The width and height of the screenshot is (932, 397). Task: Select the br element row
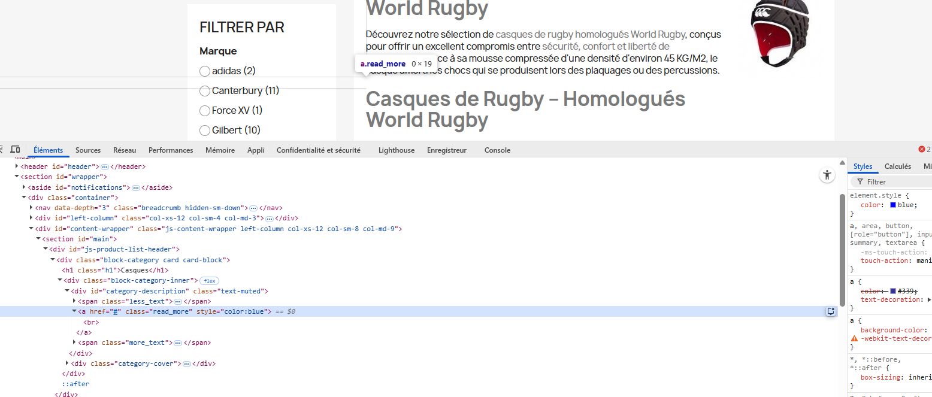(91, 322)
